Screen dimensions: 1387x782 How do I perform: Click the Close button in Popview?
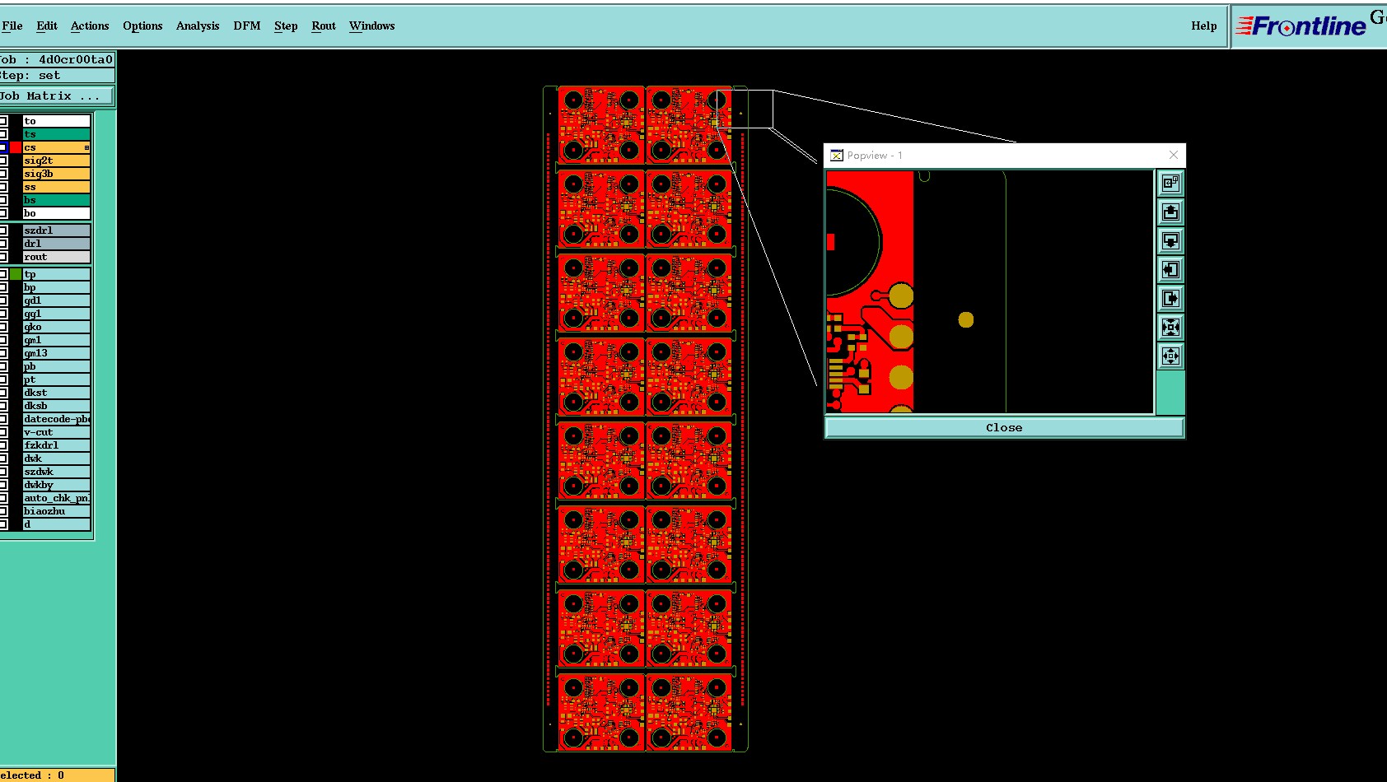1004,427
